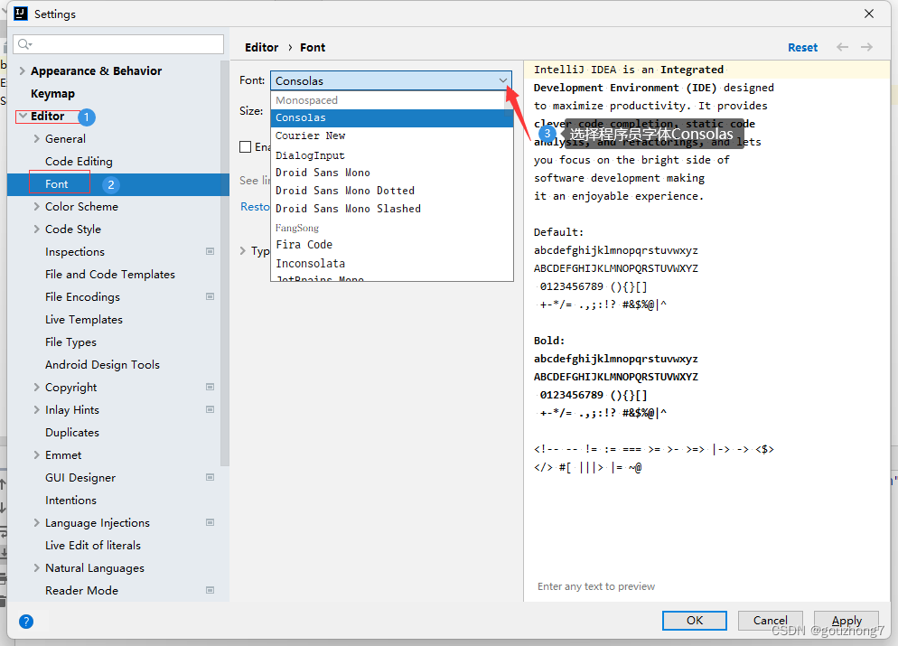
Task: Click the search magnifier icon in settings
Action: [x=24, y=44]
